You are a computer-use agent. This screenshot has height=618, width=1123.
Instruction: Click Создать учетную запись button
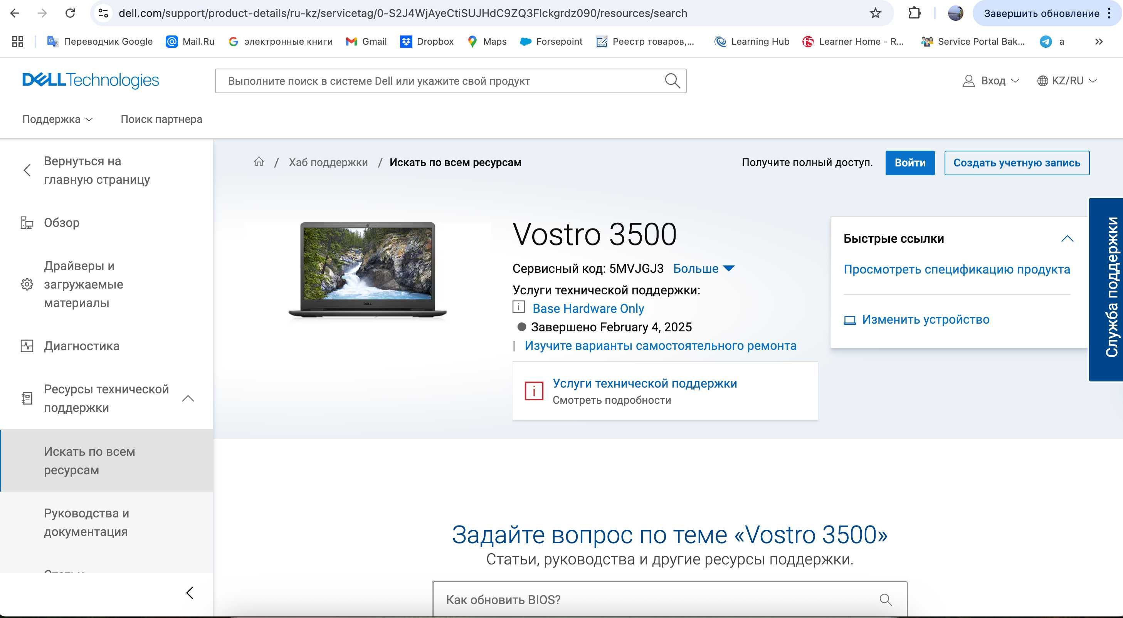tap(1017, 163)
